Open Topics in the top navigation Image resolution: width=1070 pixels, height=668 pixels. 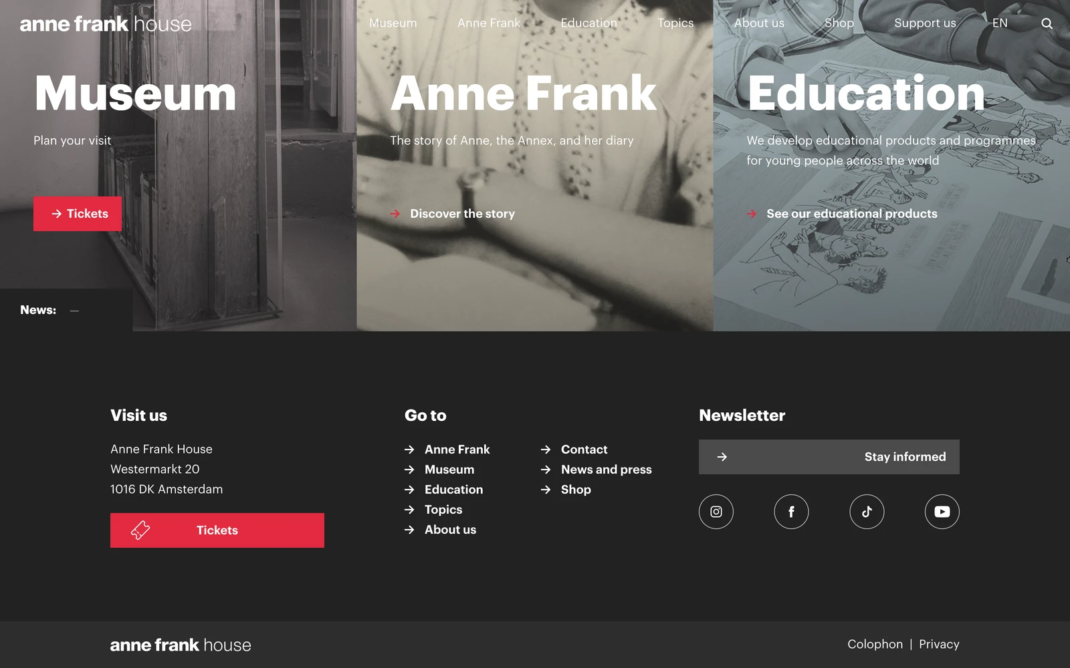pyautogui.click(x=675, y=23)
